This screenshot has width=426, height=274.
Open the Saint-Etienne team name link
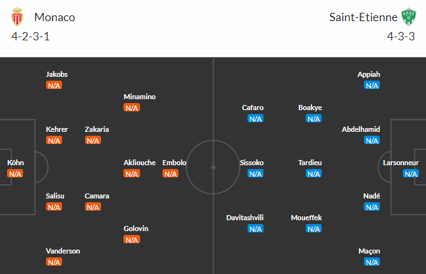tap(362, 17)
